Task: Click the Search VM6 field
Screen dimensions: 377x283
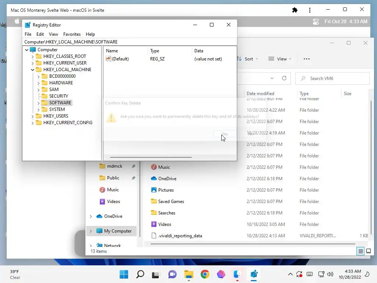Action: point(332,78)
